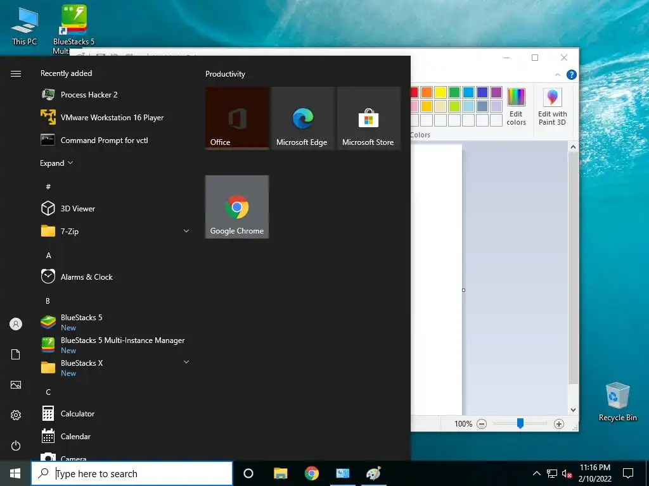Expand the 7-Zip folder
Screen dimensions: 649x486
[186, 231]
